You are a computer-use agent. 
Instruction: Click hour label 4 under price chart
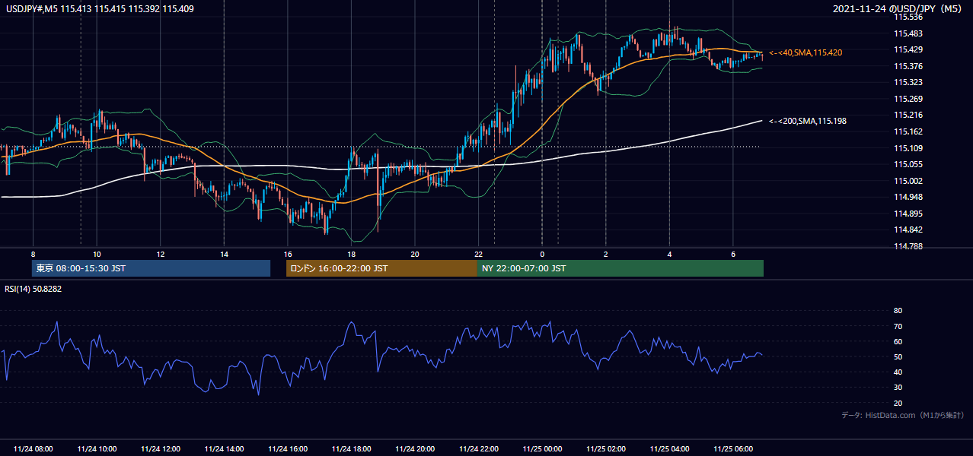click(669, 254)
